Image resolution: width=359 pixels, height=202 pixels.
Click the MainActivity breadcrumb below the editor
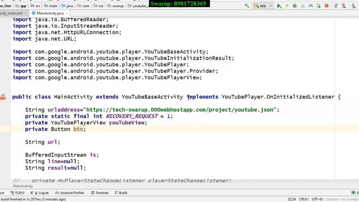click(x=23, y=186)
